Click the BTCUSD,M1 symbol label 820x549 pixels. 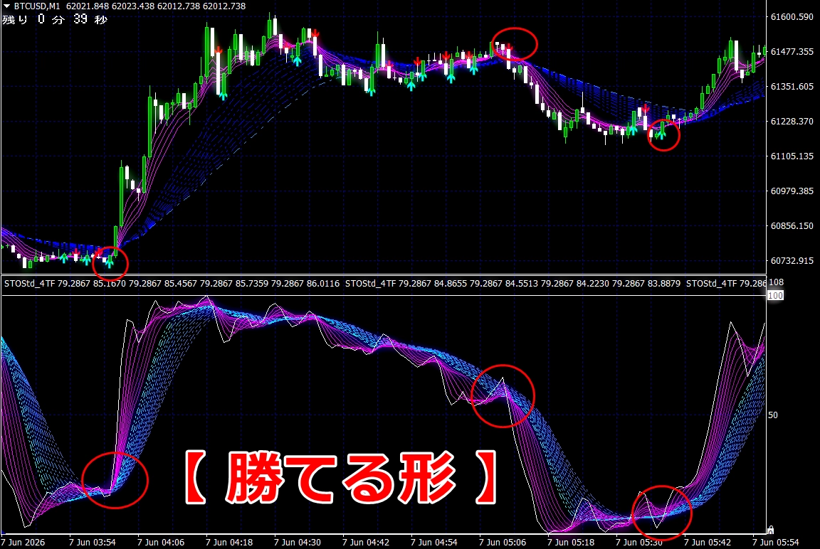pyautogui.click(x=36, y=6)
